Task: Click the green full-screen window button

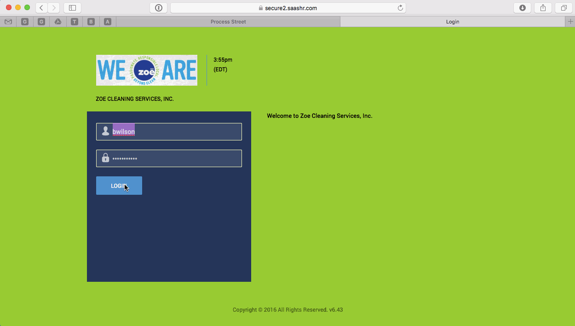Action: pyautogui.click(x=27, y=8)
